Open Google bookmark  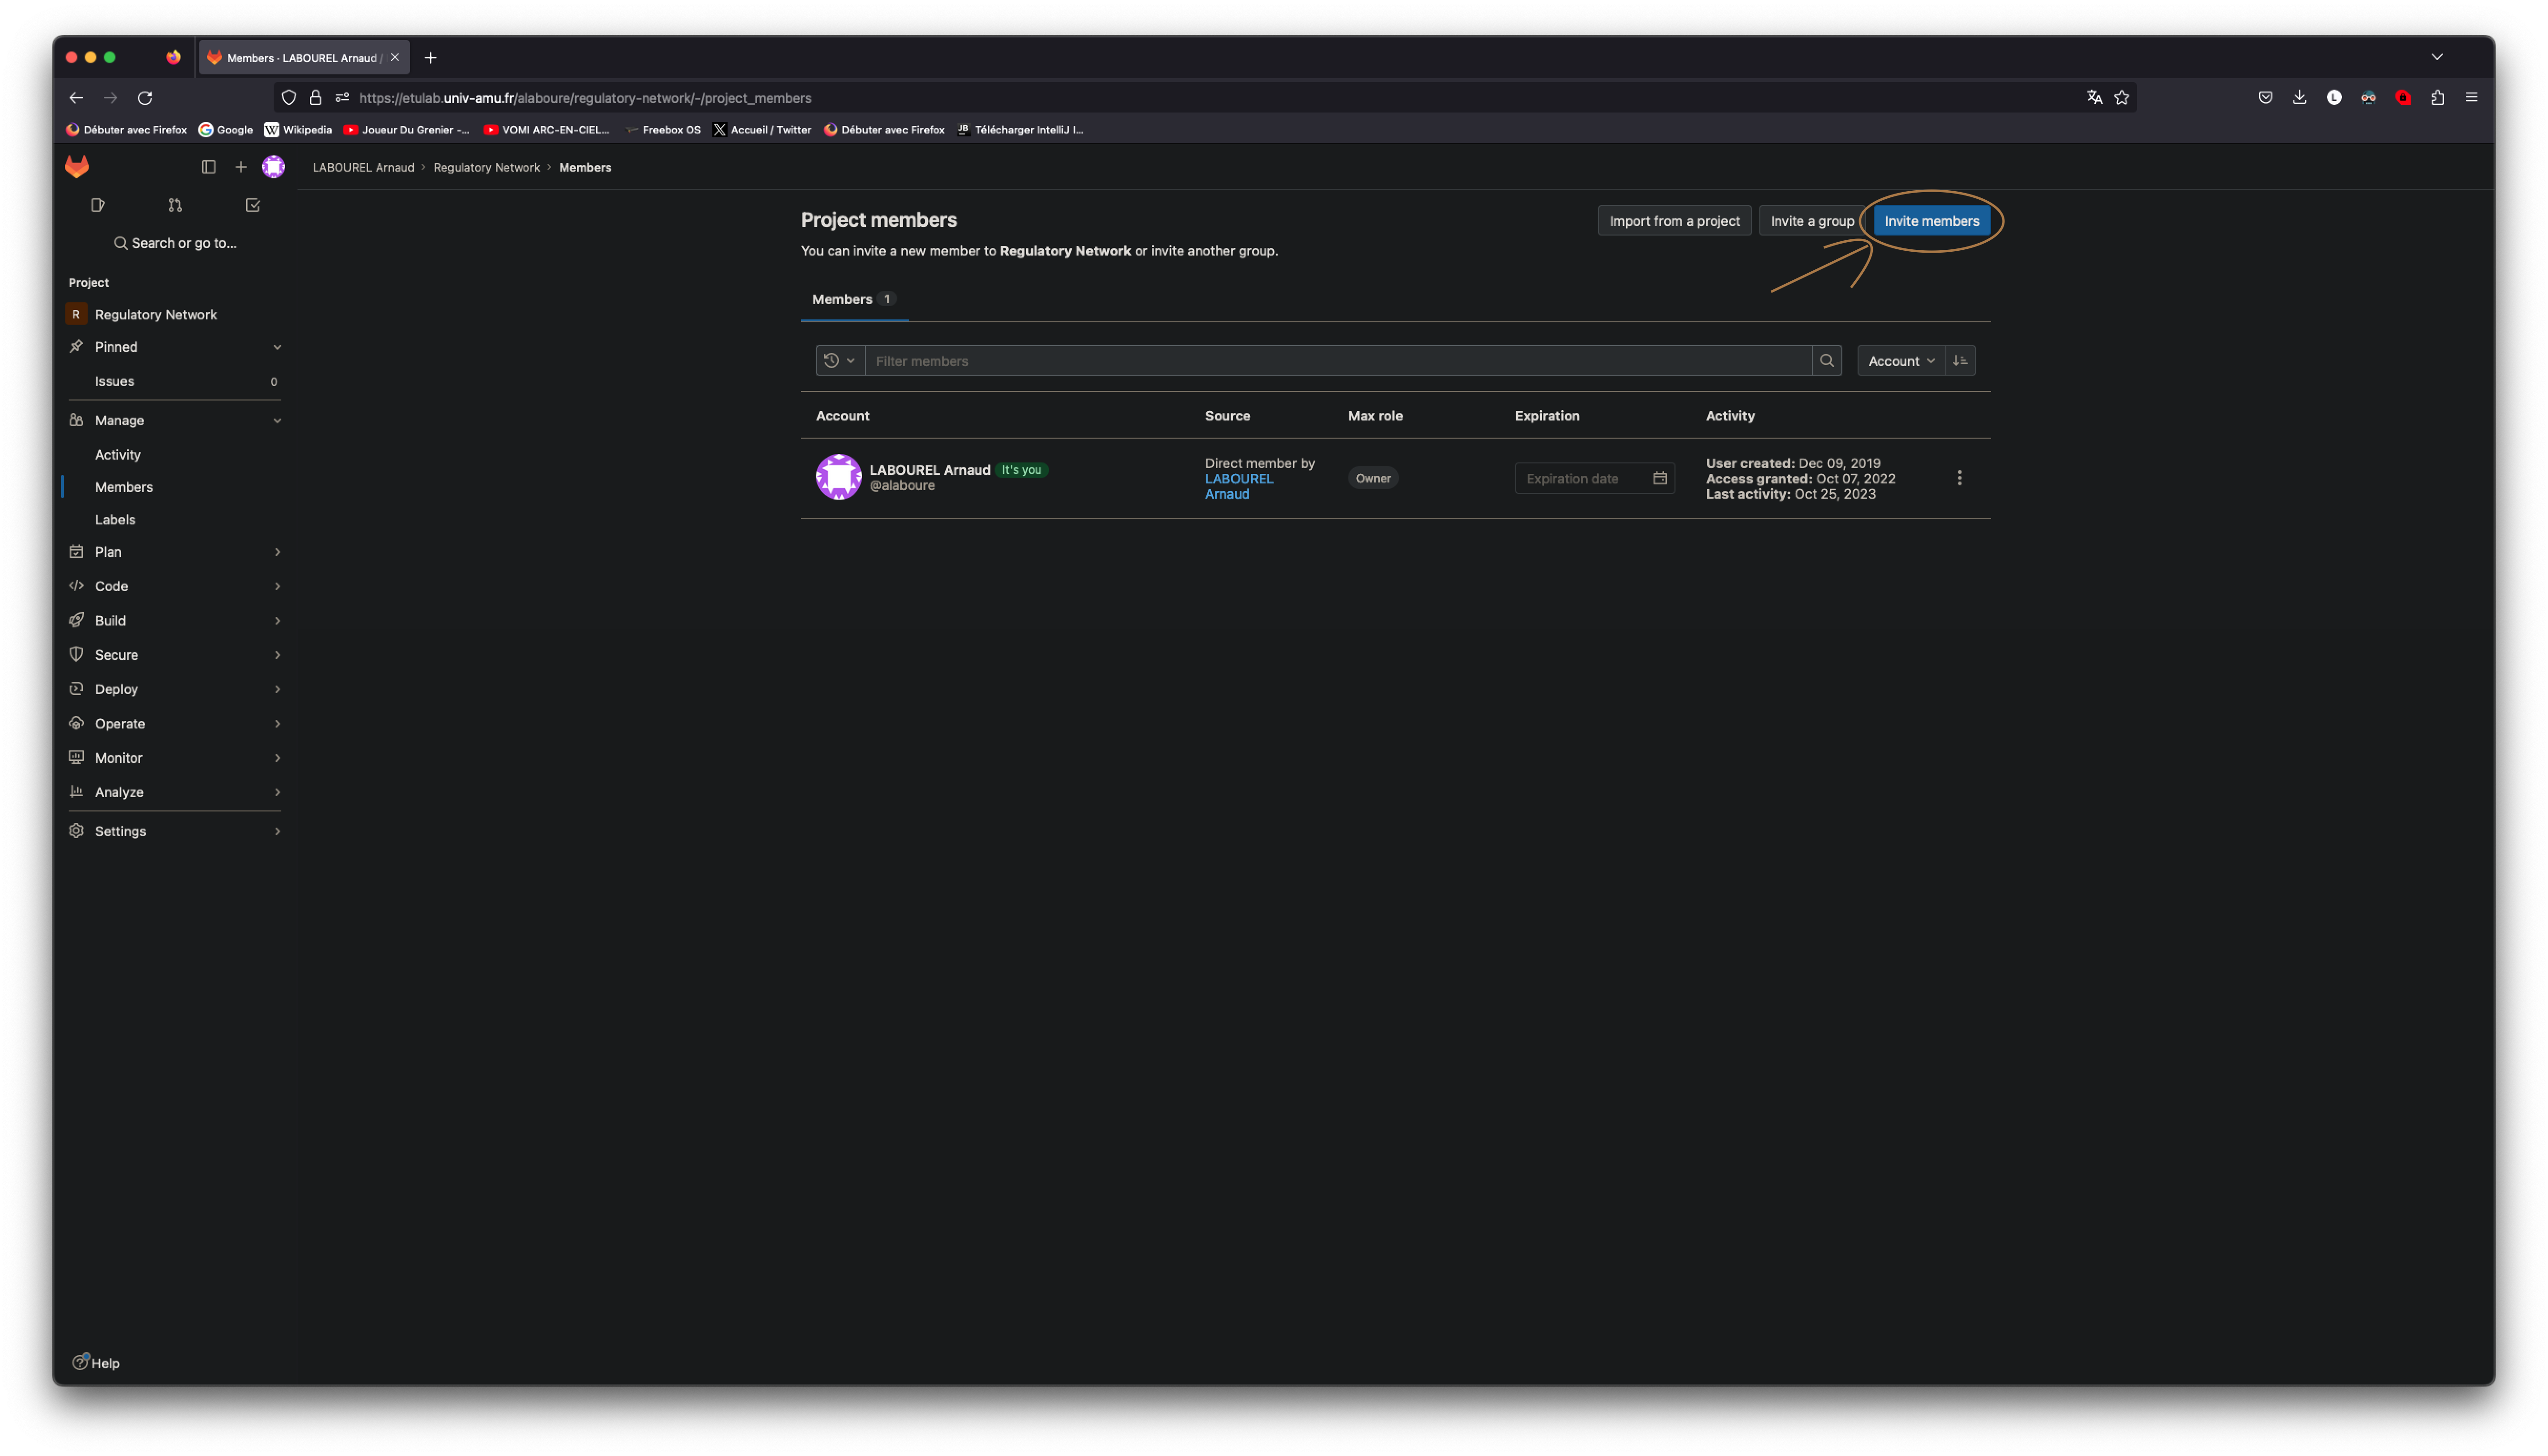point(226,129)
